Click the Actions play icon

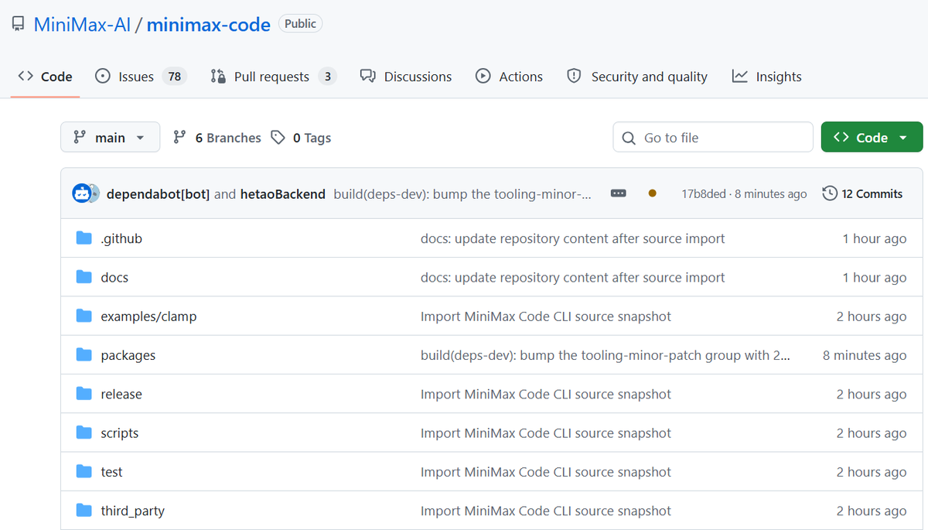[483, 76]
